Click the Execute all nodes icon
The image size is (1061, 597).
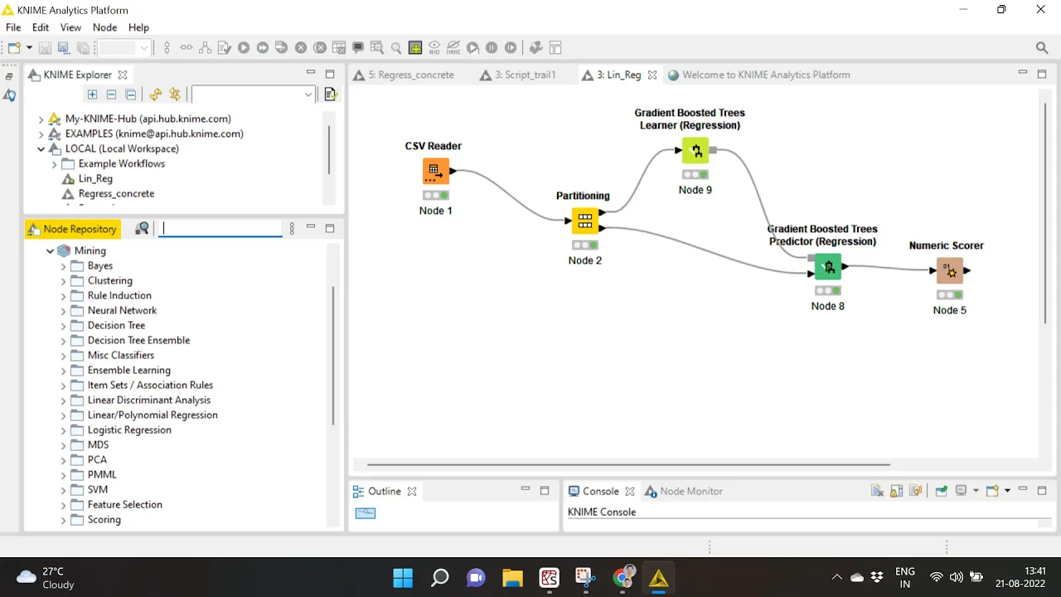(x=263, y=48)
